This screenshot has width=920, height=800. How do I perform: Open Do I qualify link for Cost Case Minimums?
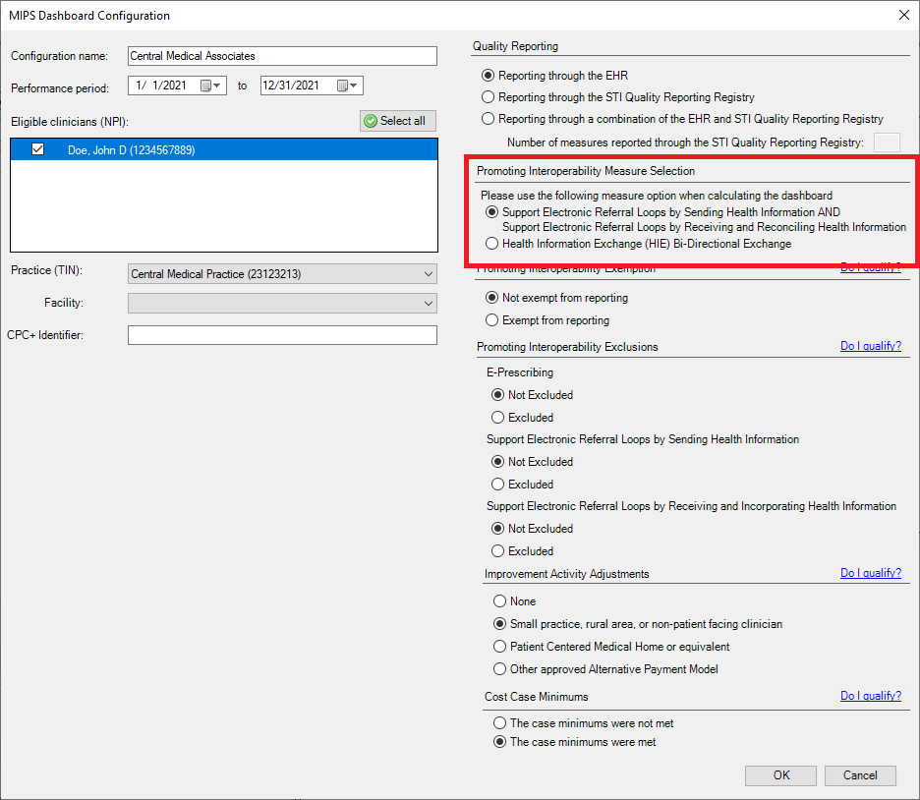870,696
